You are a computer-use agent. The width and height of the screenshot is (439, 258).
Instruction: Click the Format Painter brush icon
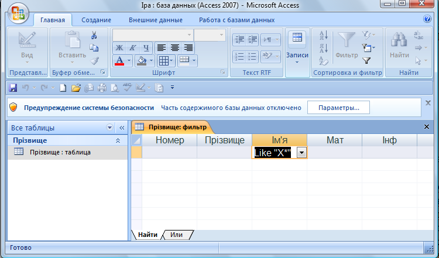(94, 60)
